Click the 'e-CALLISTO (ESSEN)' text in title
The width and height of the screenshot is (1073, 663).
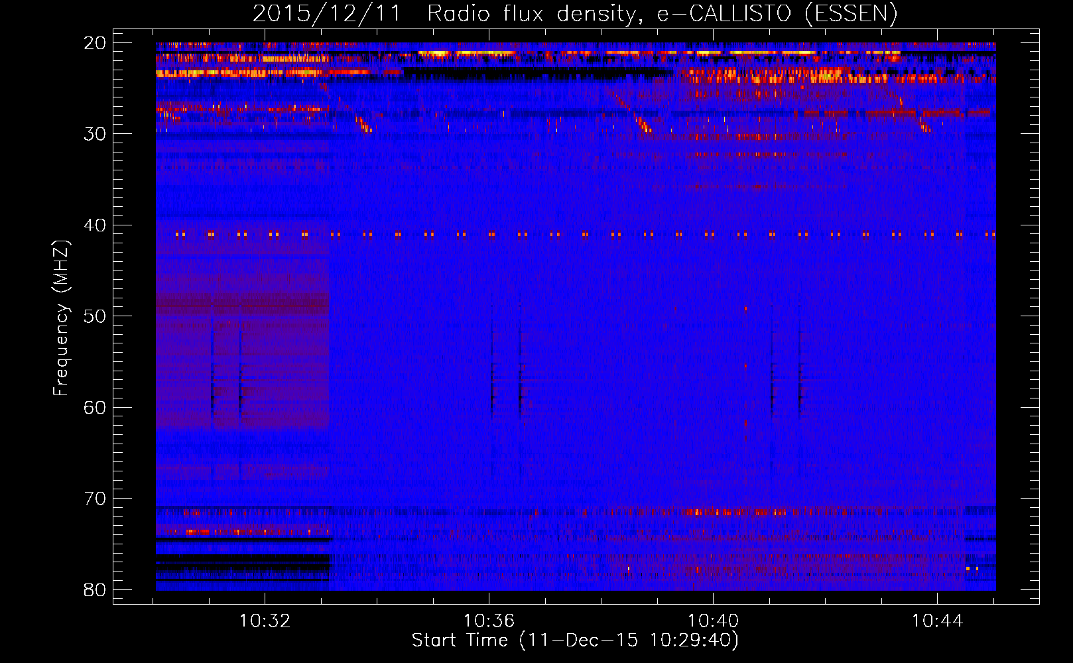coord(777,13)
